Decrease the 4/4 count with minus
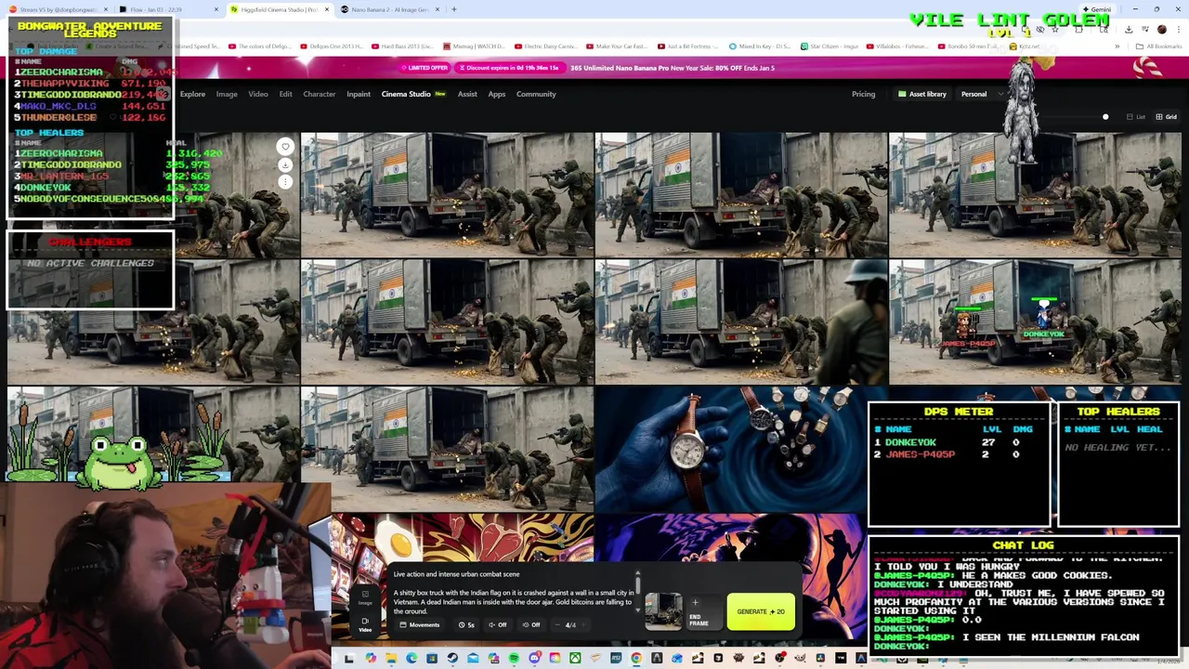 coord(557,624)
